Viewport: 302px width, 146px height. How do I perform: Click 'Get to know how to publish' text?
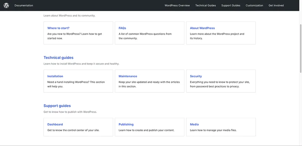(70, 112)
